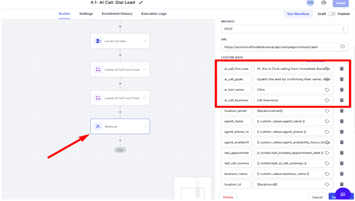
Task: Remove the location_id data row
Action: click(x=341, y=184)
